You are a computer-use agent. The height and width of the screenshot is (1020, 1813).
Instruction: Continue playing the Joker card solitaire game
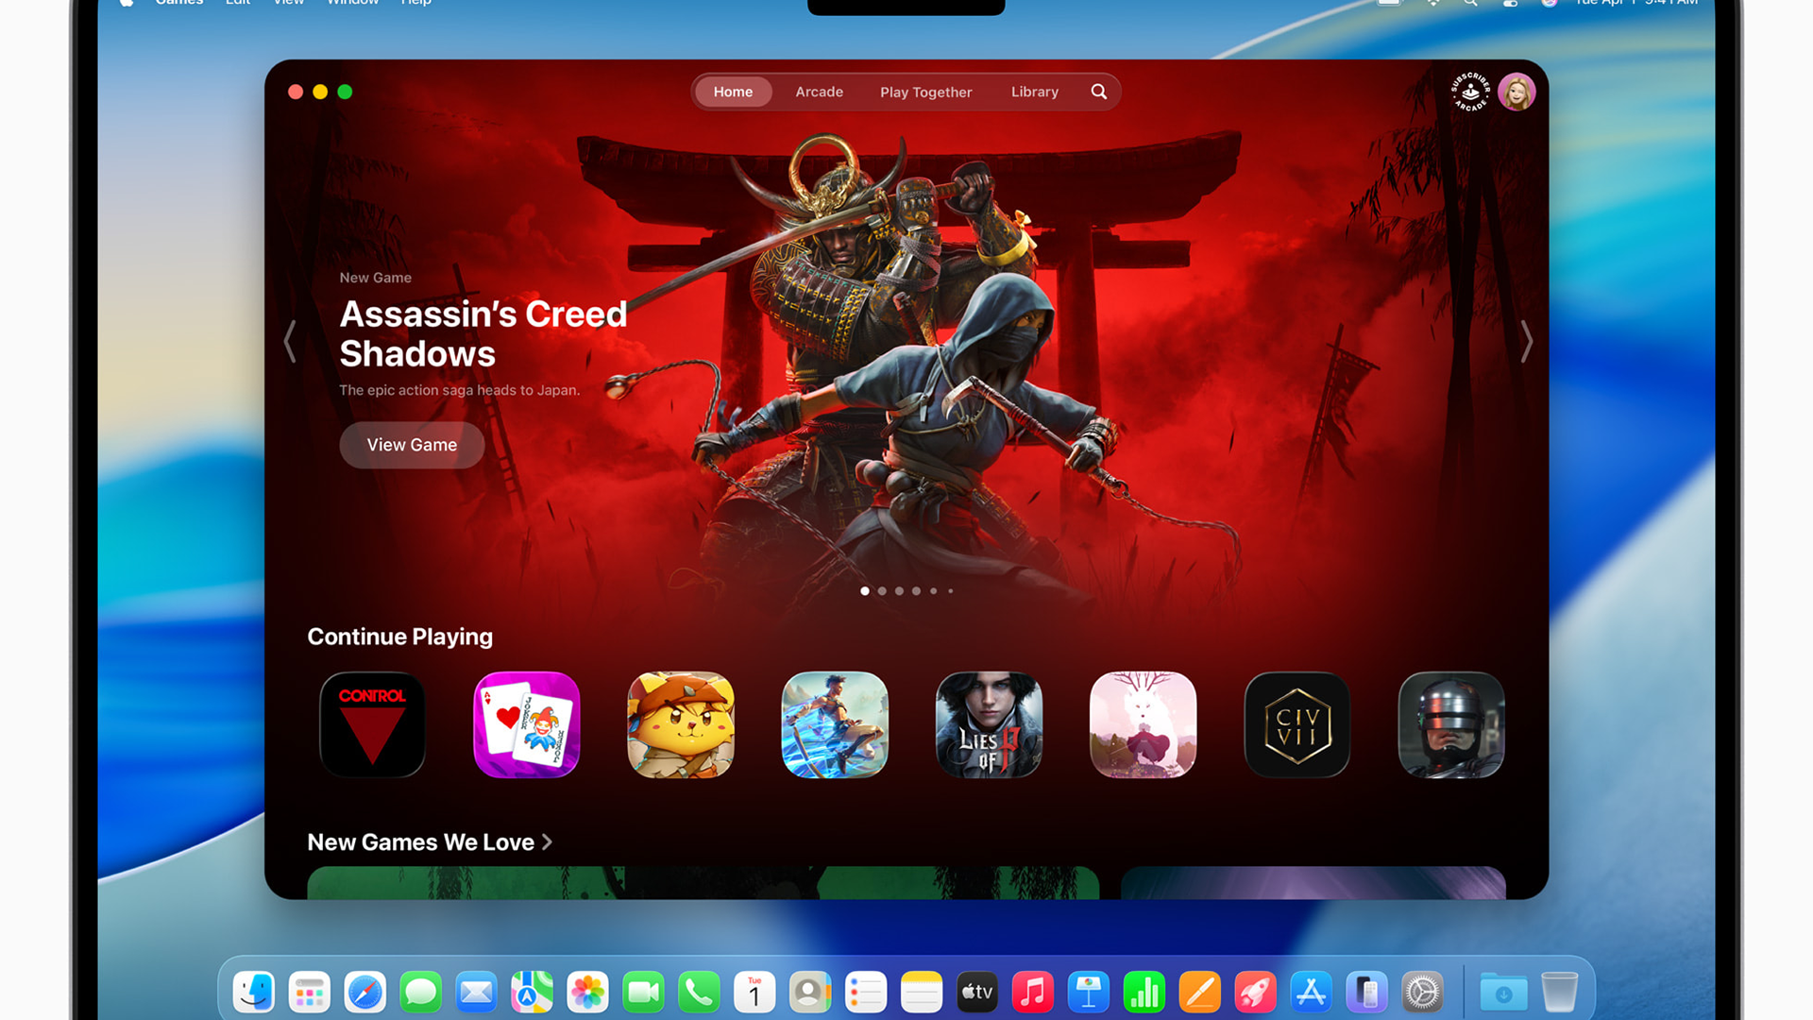click(527, 724)
